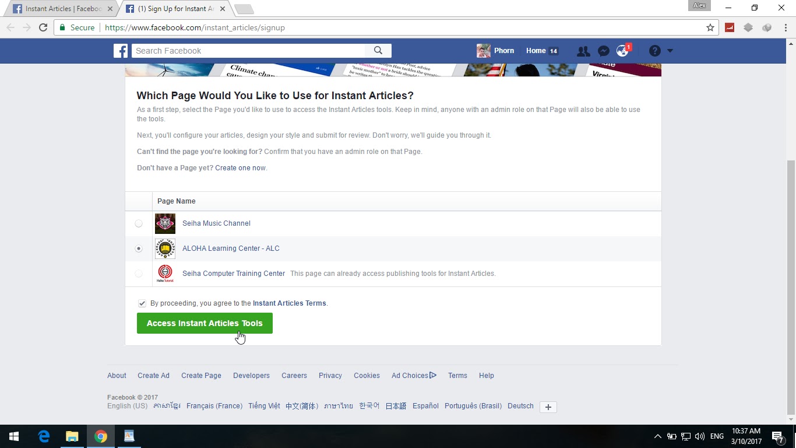The image size is (796, 448).
Task: Click Phorn profile picture
Action: point(484,51)
